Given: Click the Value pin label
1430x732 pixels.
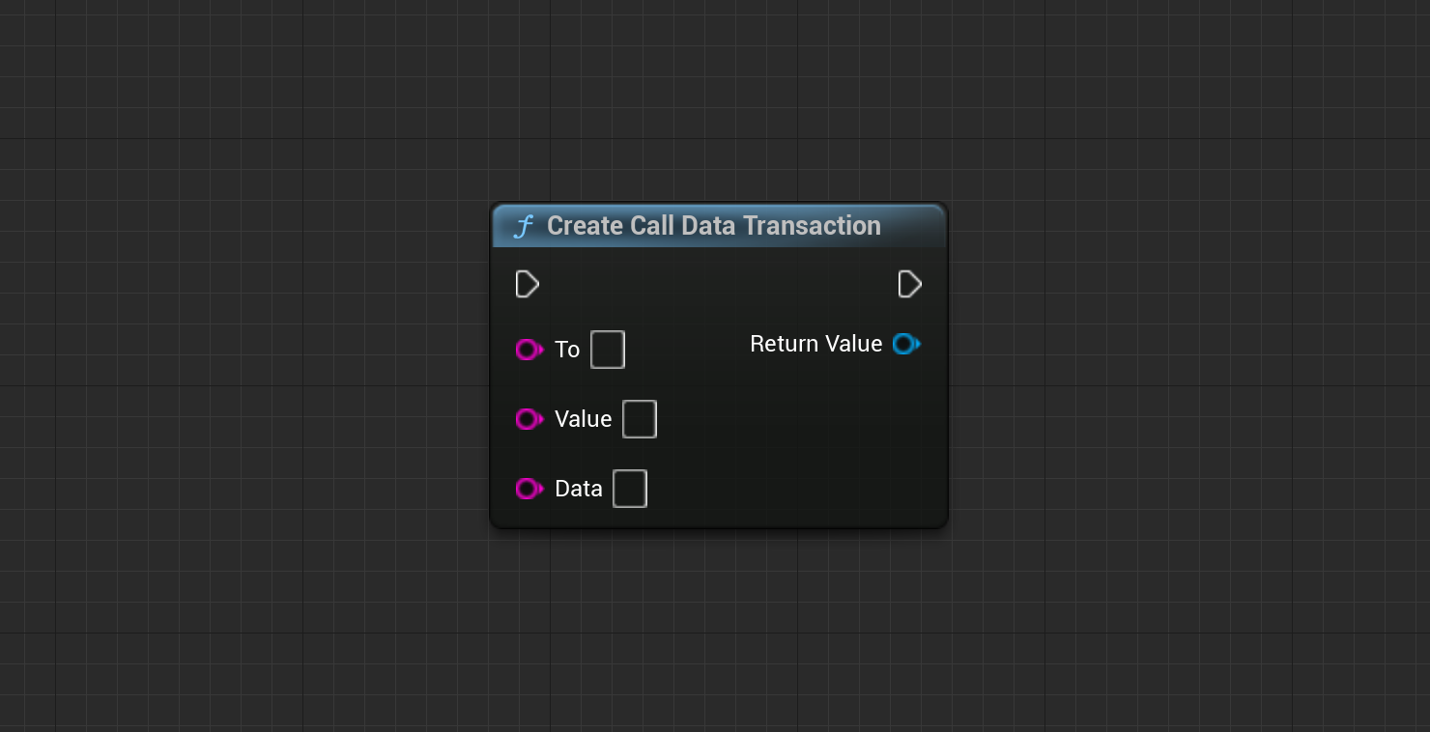Looking at the screenshot, I should (x=584, y=419).
